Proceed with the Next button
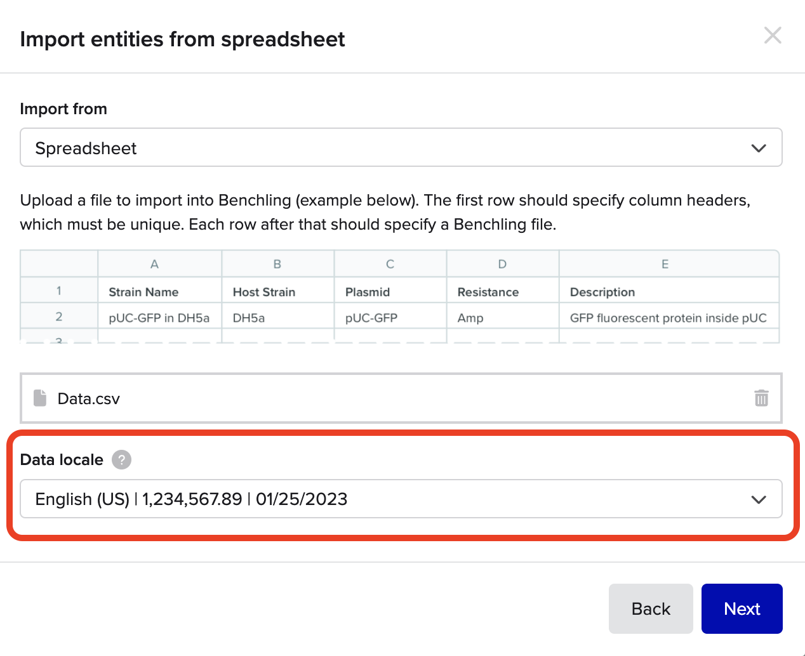Image resolution: width=805 pixels, height=656 pixels. pos(742,608)
